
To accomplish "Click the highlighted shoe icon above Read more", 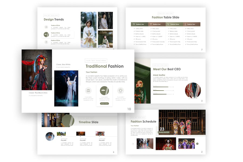I will 104,91.
